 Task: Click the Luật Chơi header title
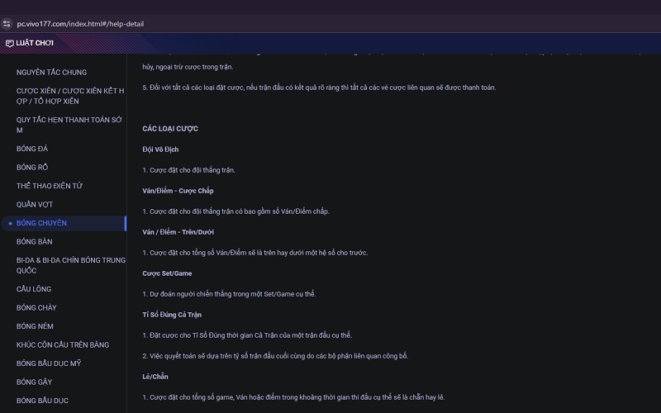pyautogui.click(x=35, y=43)
